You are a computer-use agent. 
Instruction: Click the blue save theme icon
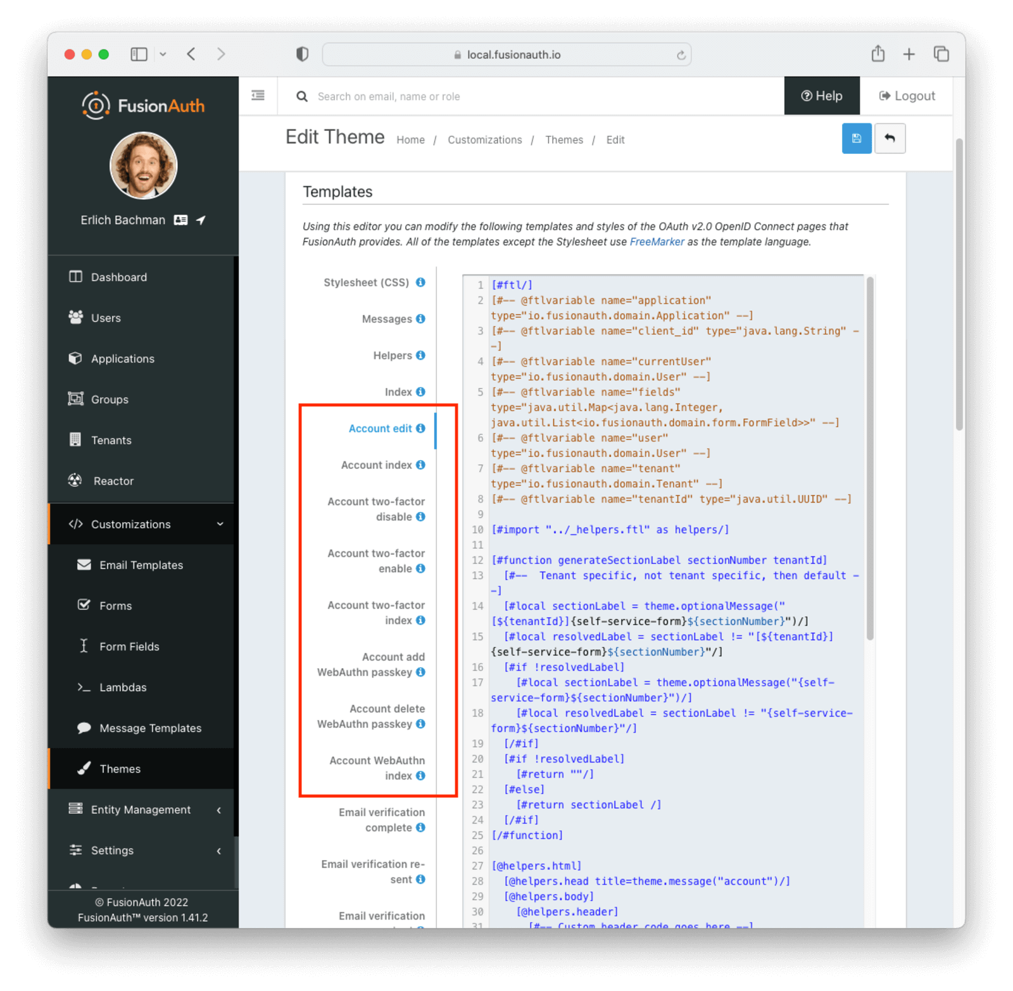click(x=856, y=139)
